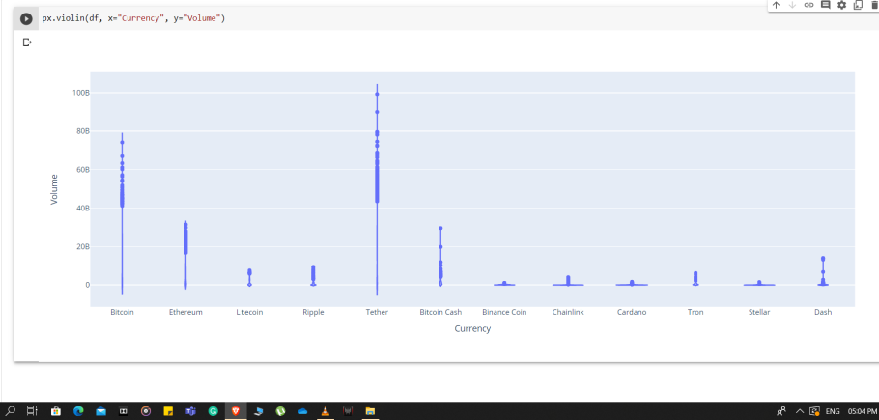Image resolution: width=879 pixels, height=420 pixels.
Task: Open OneDrive from taskbar
Action: coord(302,411)
